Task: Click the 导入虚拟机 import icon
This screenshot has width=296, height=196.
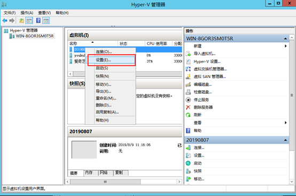Action: (188, 54)
